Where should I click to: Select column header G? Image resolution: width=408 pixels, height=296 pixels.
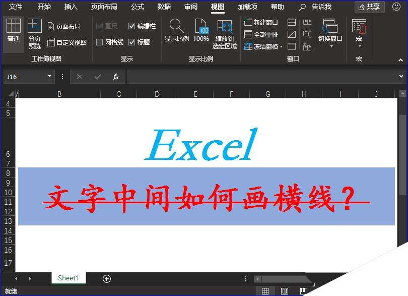pos(268,94)
